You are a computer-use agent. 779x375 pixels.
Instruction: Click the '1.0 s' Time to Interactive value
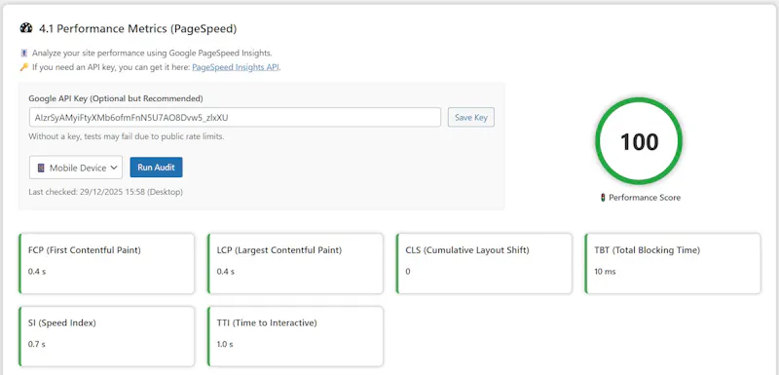click(225, 344)
